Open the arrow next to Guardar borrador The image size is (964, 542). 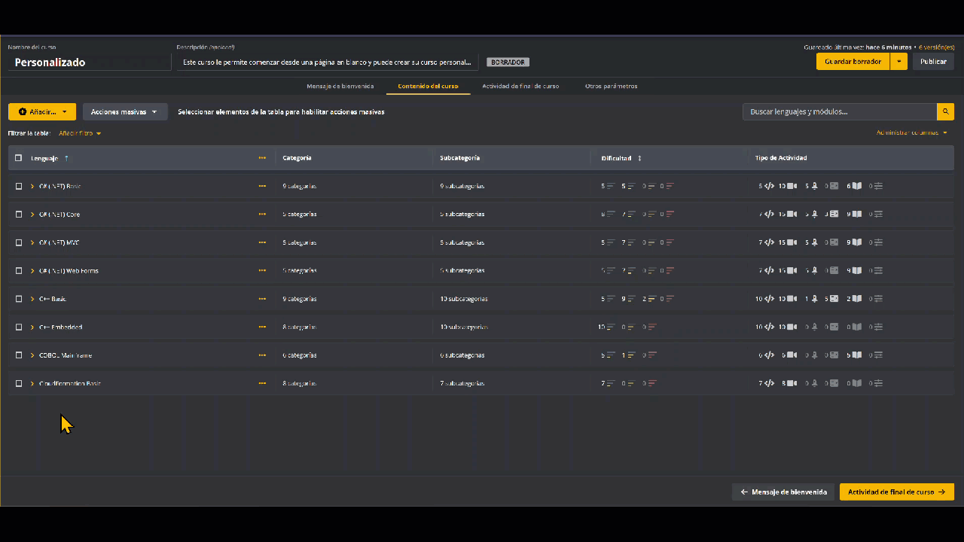[x=898, y=62]
